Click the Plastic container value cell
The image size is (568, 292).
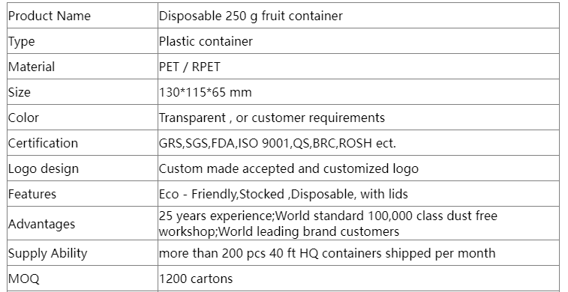[359, 41]
